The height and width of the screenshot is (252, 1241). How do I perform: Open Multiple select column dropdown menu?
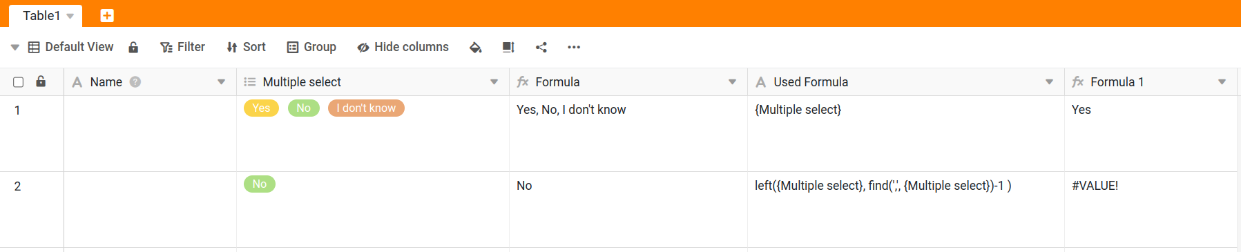coord(494,81)
